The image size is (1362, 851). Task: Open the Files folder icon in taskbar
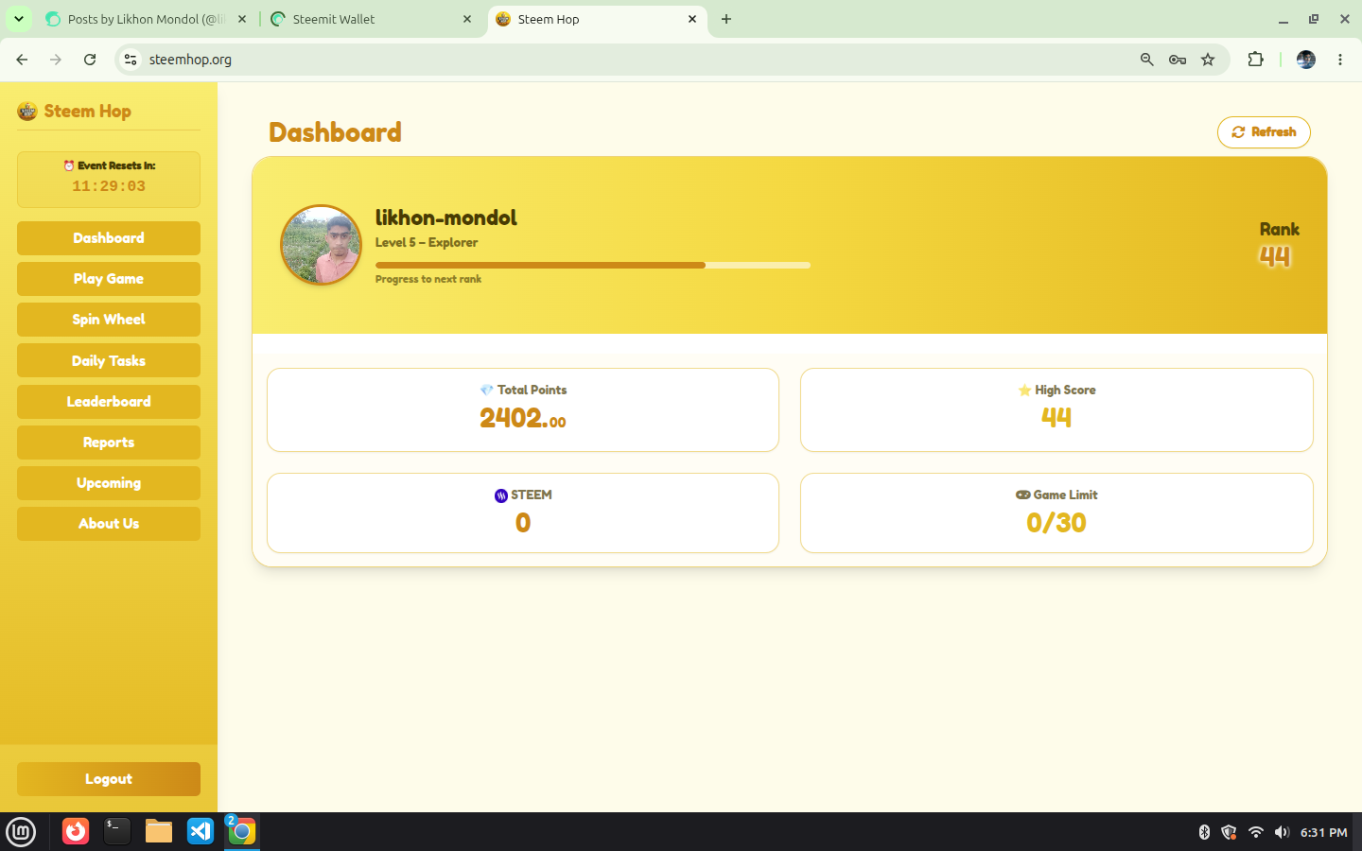click(159, 831)
